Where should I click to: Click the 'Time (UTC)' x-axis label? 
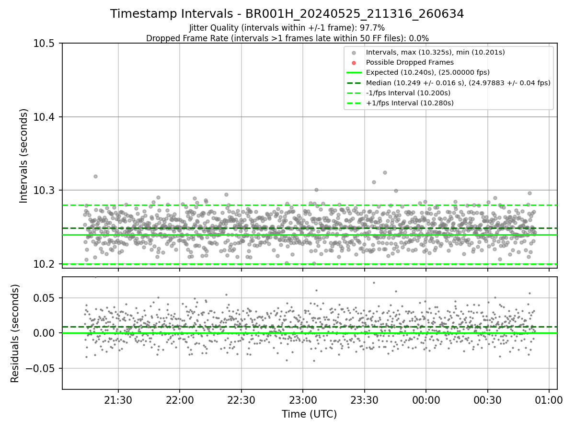(309, 414)
